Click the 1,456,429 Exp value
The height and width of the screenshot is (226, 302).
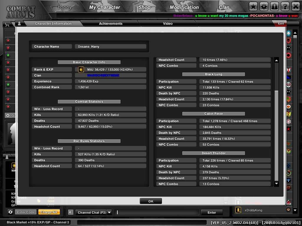point(88,81)
